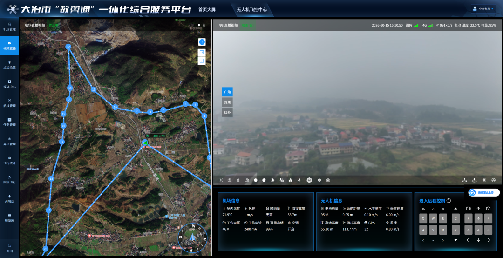This screenshot has width=503, height=258.
Task: Click the AI hexagon icon in video toolbar
Action: click(x=309, y=180)
